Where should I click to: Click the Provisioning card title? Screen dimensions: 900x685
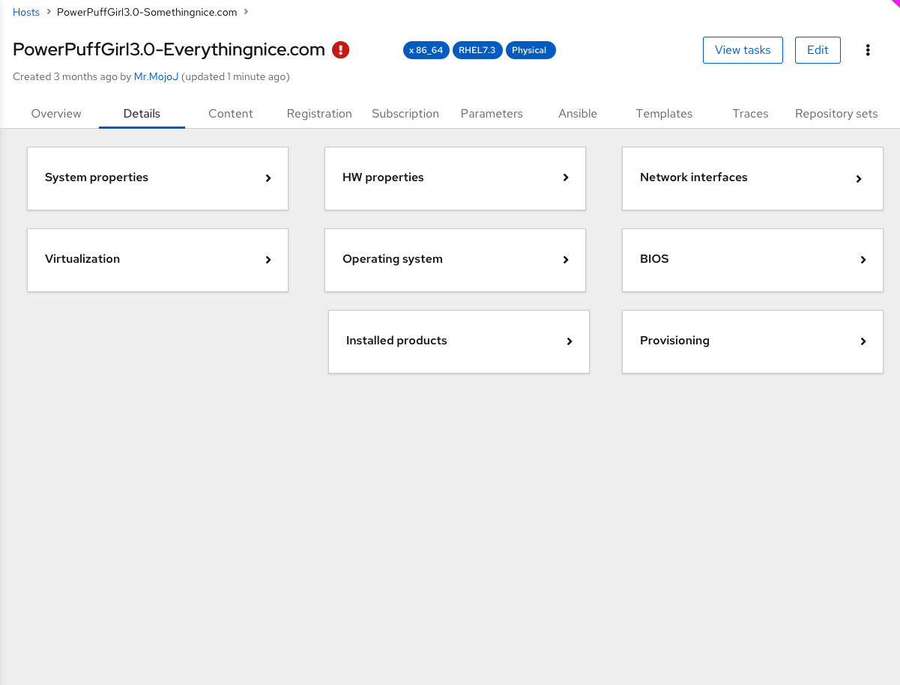pos(674,341)
